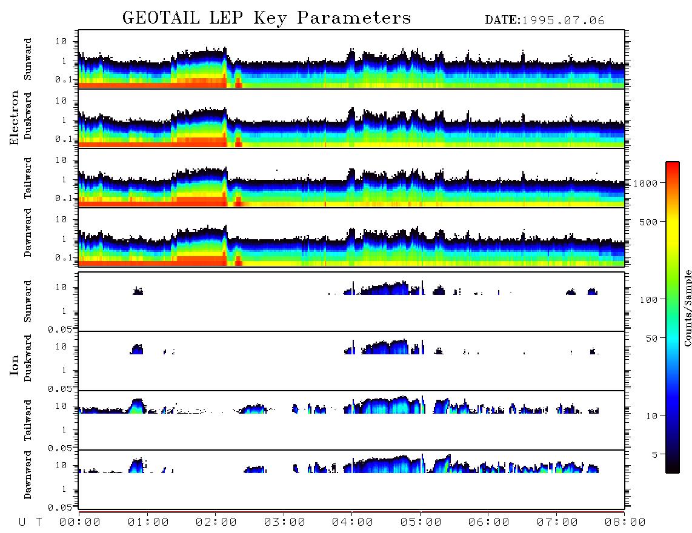Screen dimensions: 692x533
Task: Select the Ion Dawnward panel label
Action: point(28,474)
